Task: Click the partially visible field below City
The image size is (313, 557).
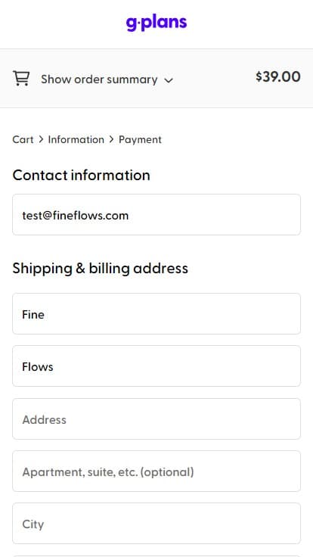Action: [156, 556]
